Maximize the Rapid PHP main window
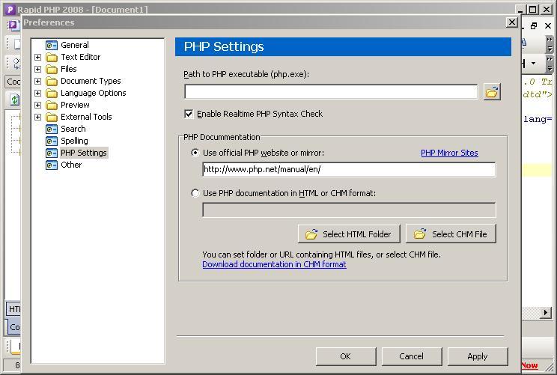Image resolution: width=557 pixels, height=375 pixels. [532, 10]
